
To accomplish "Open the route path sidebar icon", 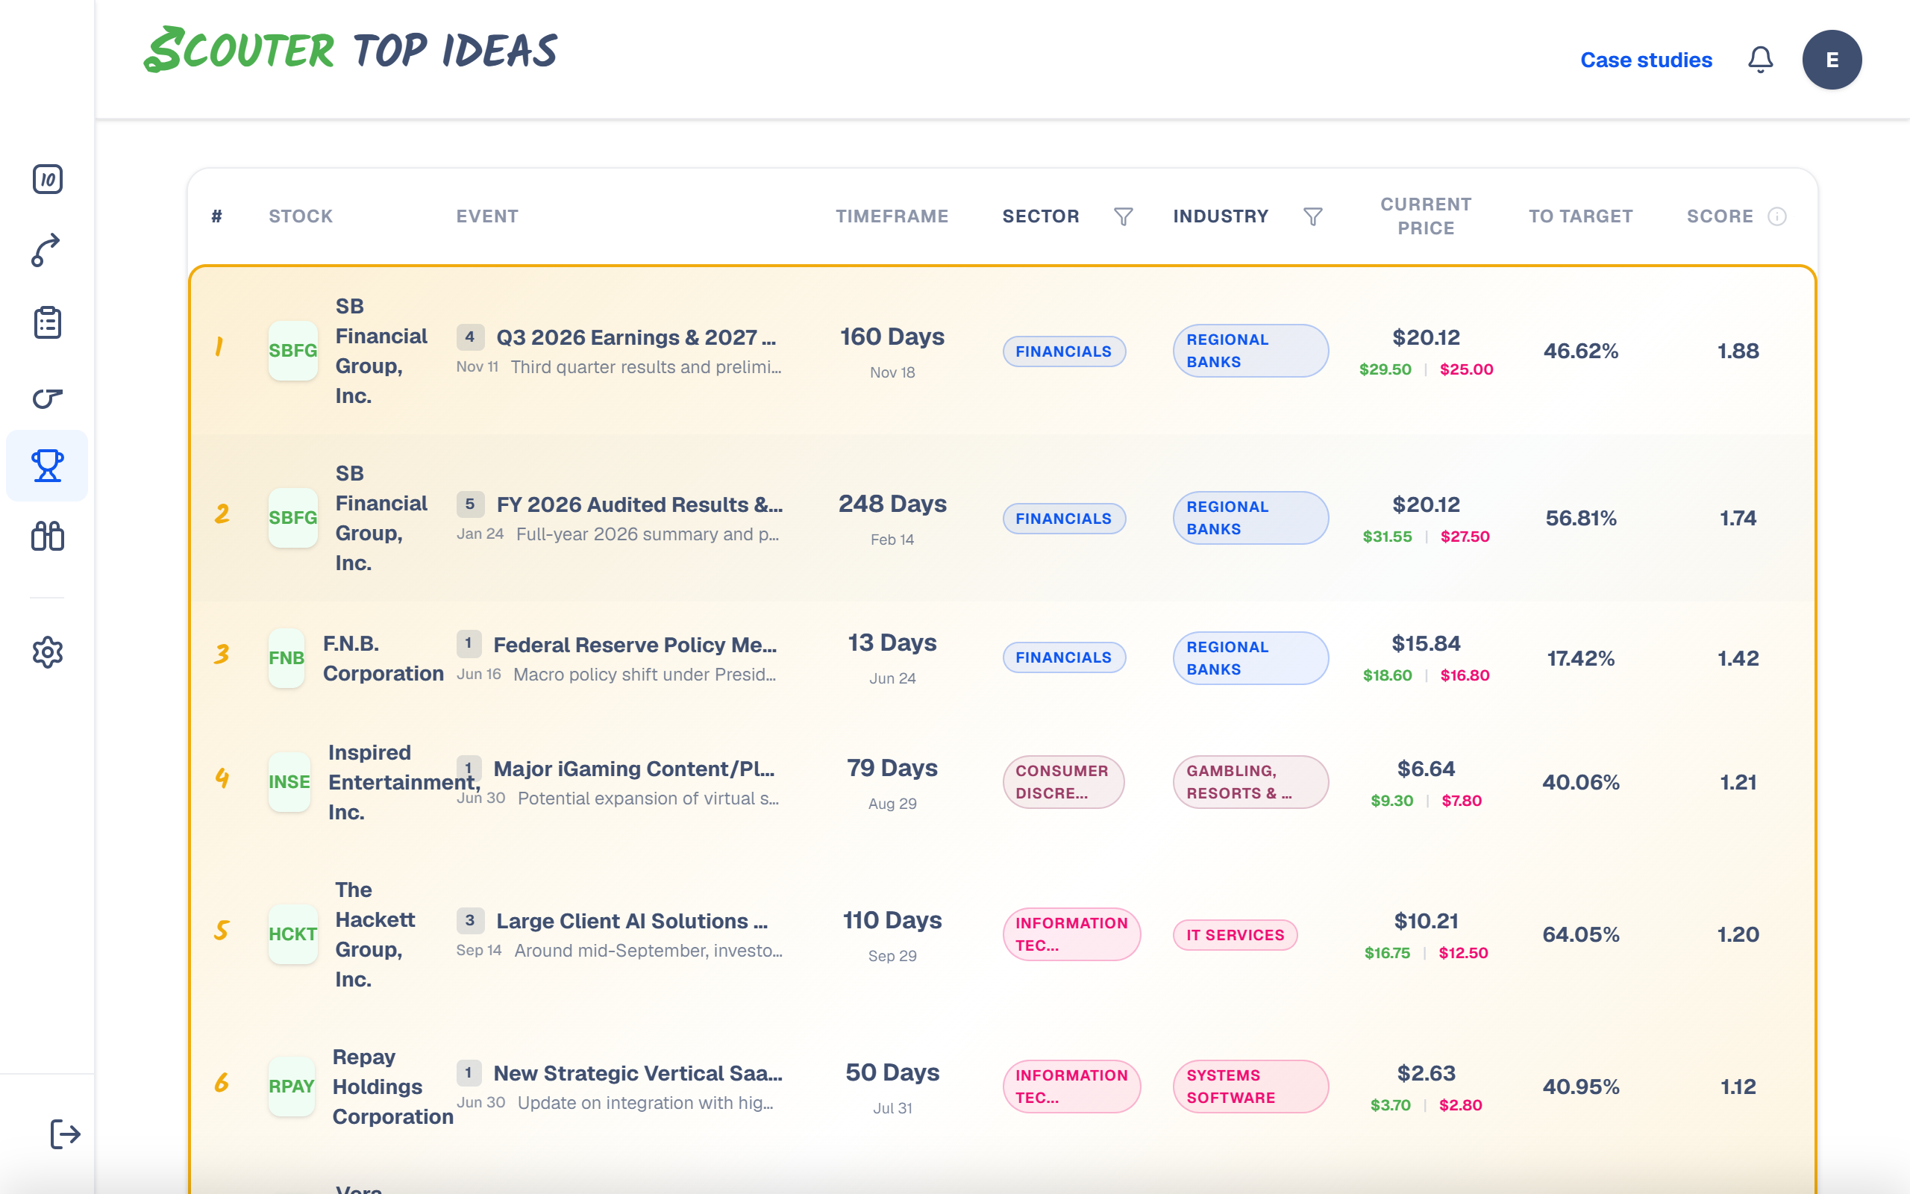I will pyautogui.click(x=46, y=250).
